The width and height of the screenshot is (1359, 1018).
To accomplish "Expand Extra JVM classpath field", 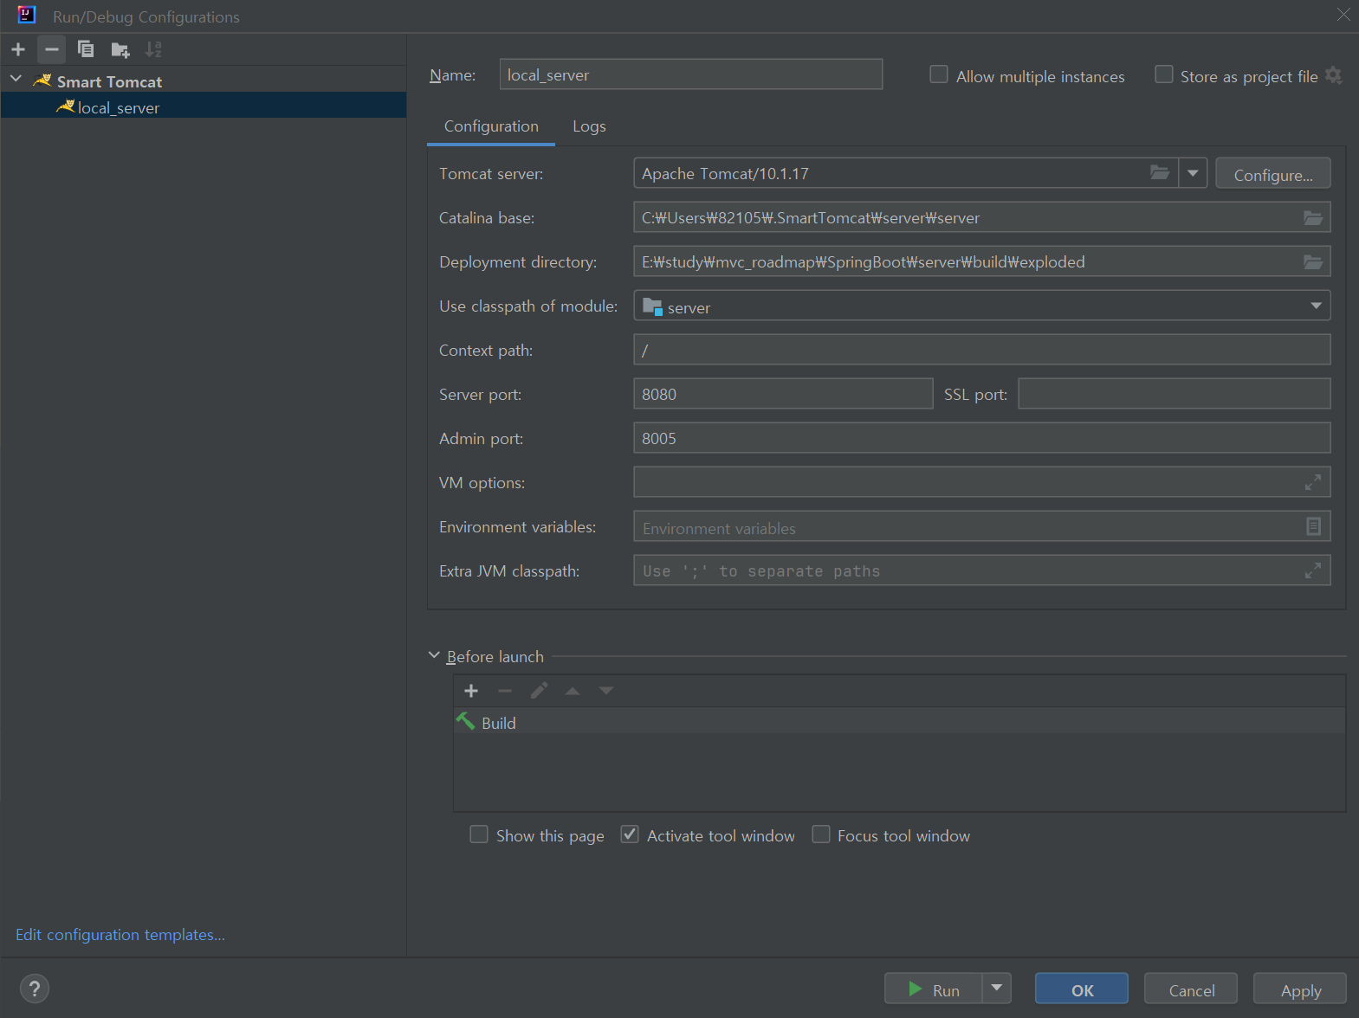I will (x=1313, y=570).
